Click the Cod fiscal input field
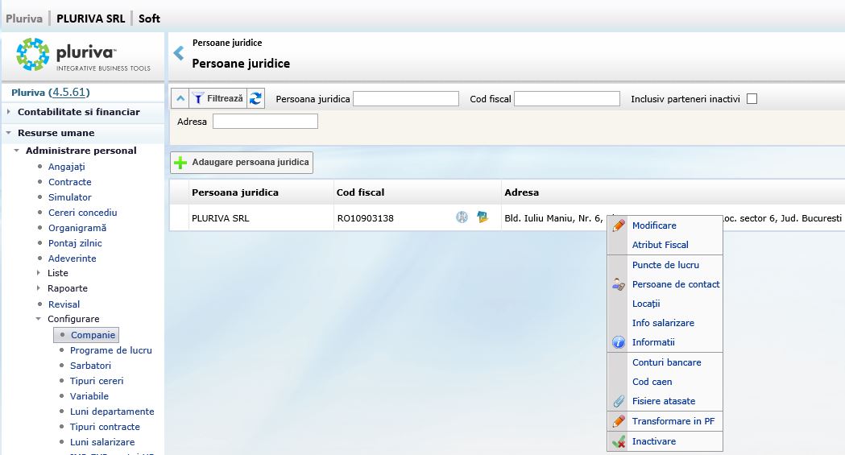This screenshot has width=845, height=455. coord(566,99)
